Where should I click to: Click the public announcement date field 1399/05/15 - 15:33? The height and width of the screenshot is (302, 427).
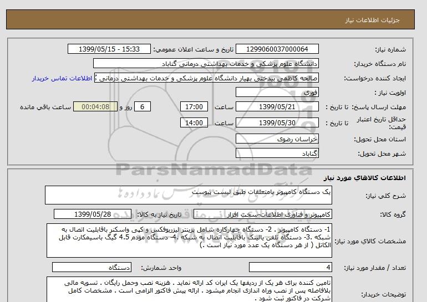pos(109,49)
